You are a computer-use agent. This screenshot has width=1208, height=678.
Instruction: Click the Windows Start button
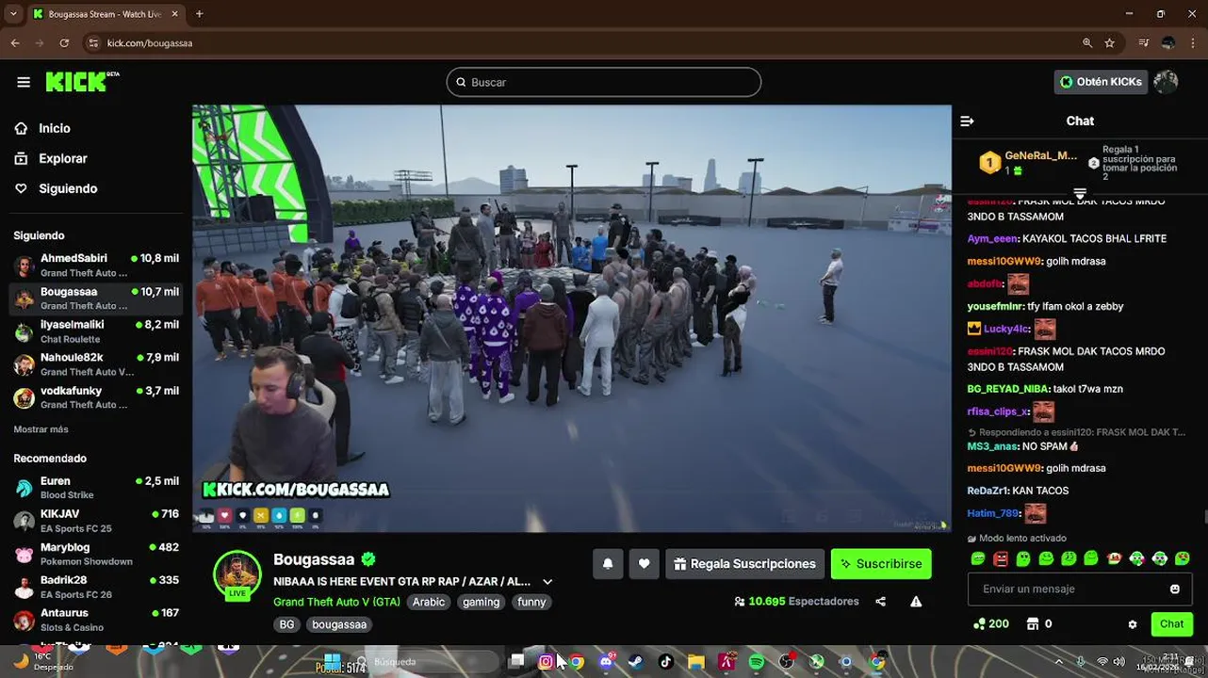click(x=332, y=662)
